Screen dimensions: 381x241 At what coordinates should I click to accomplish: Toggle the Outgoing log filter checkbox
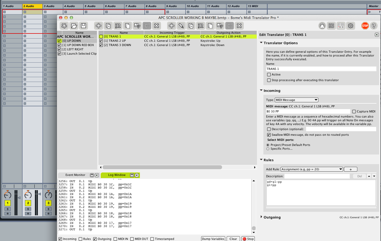tap(95, 239)
